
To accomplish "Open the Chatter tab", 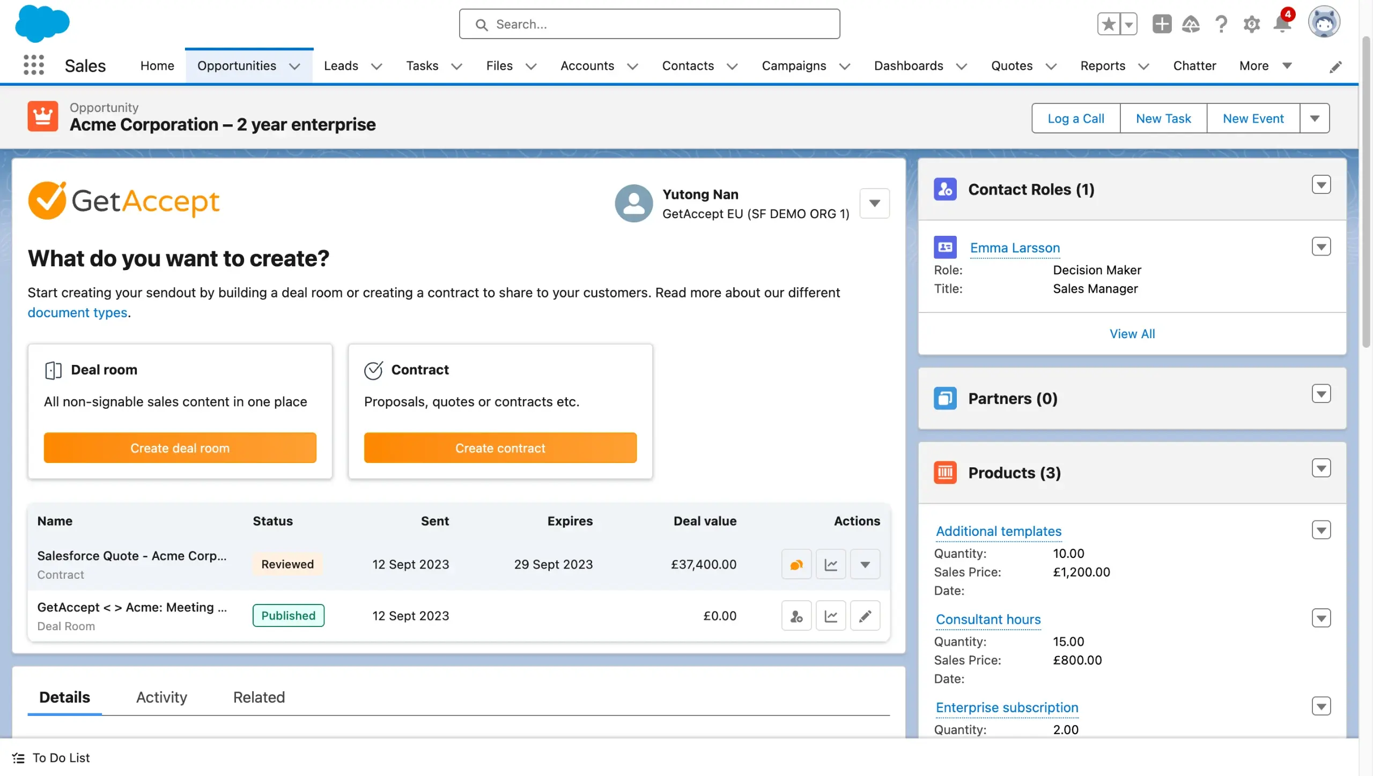I will pos(1194,65).
